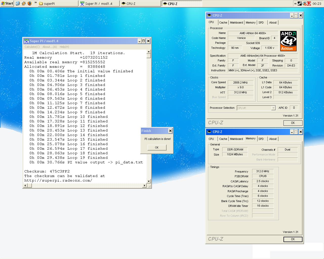Open the Help(H) menu in Super PI
Viewport: 324px width, 259px height.
tap(64, 47)
